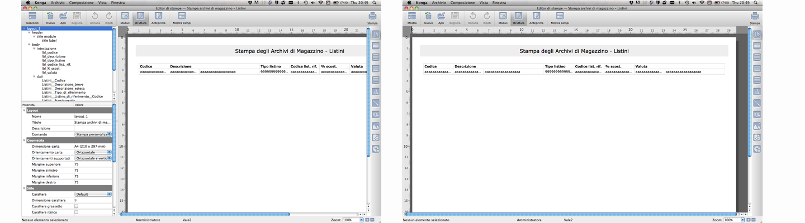Click Apri icon in the left window
This screenshot has width=805, height=223.
click(63, 17)
